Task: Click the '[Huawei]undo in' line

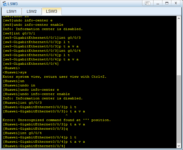Action: pos(19,85)
